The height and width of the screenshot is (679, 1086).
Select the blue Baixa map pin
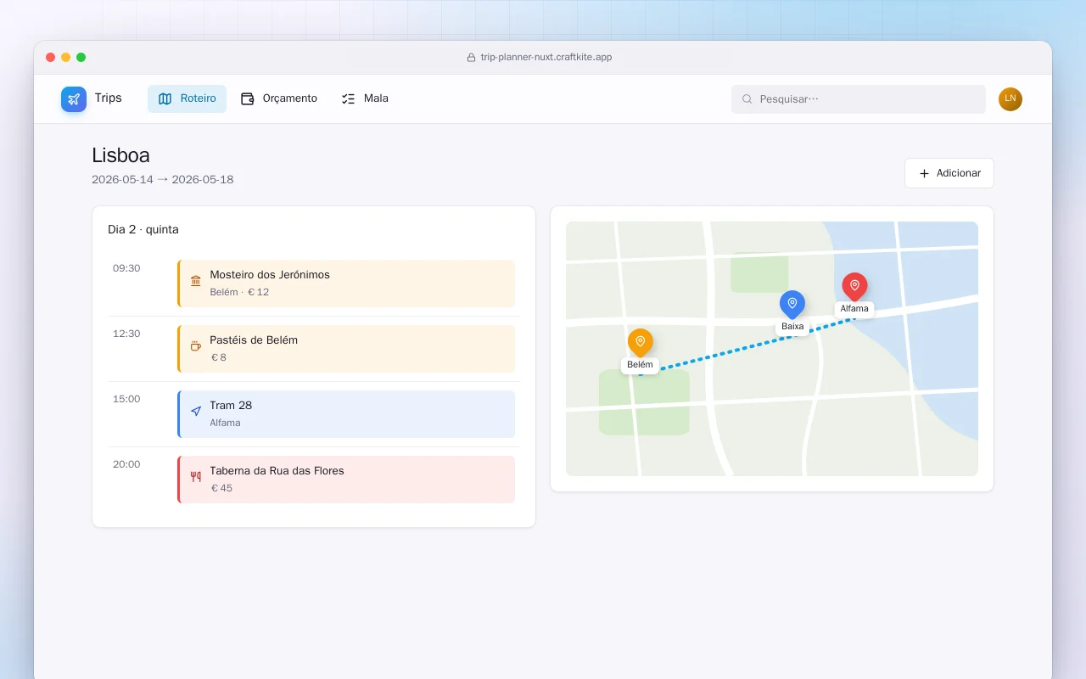tap(792, 305)
